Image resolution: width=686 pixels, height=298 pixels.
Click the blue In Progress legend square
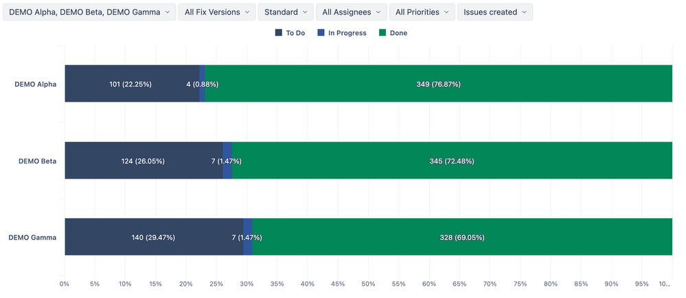[x=320, y=33]
